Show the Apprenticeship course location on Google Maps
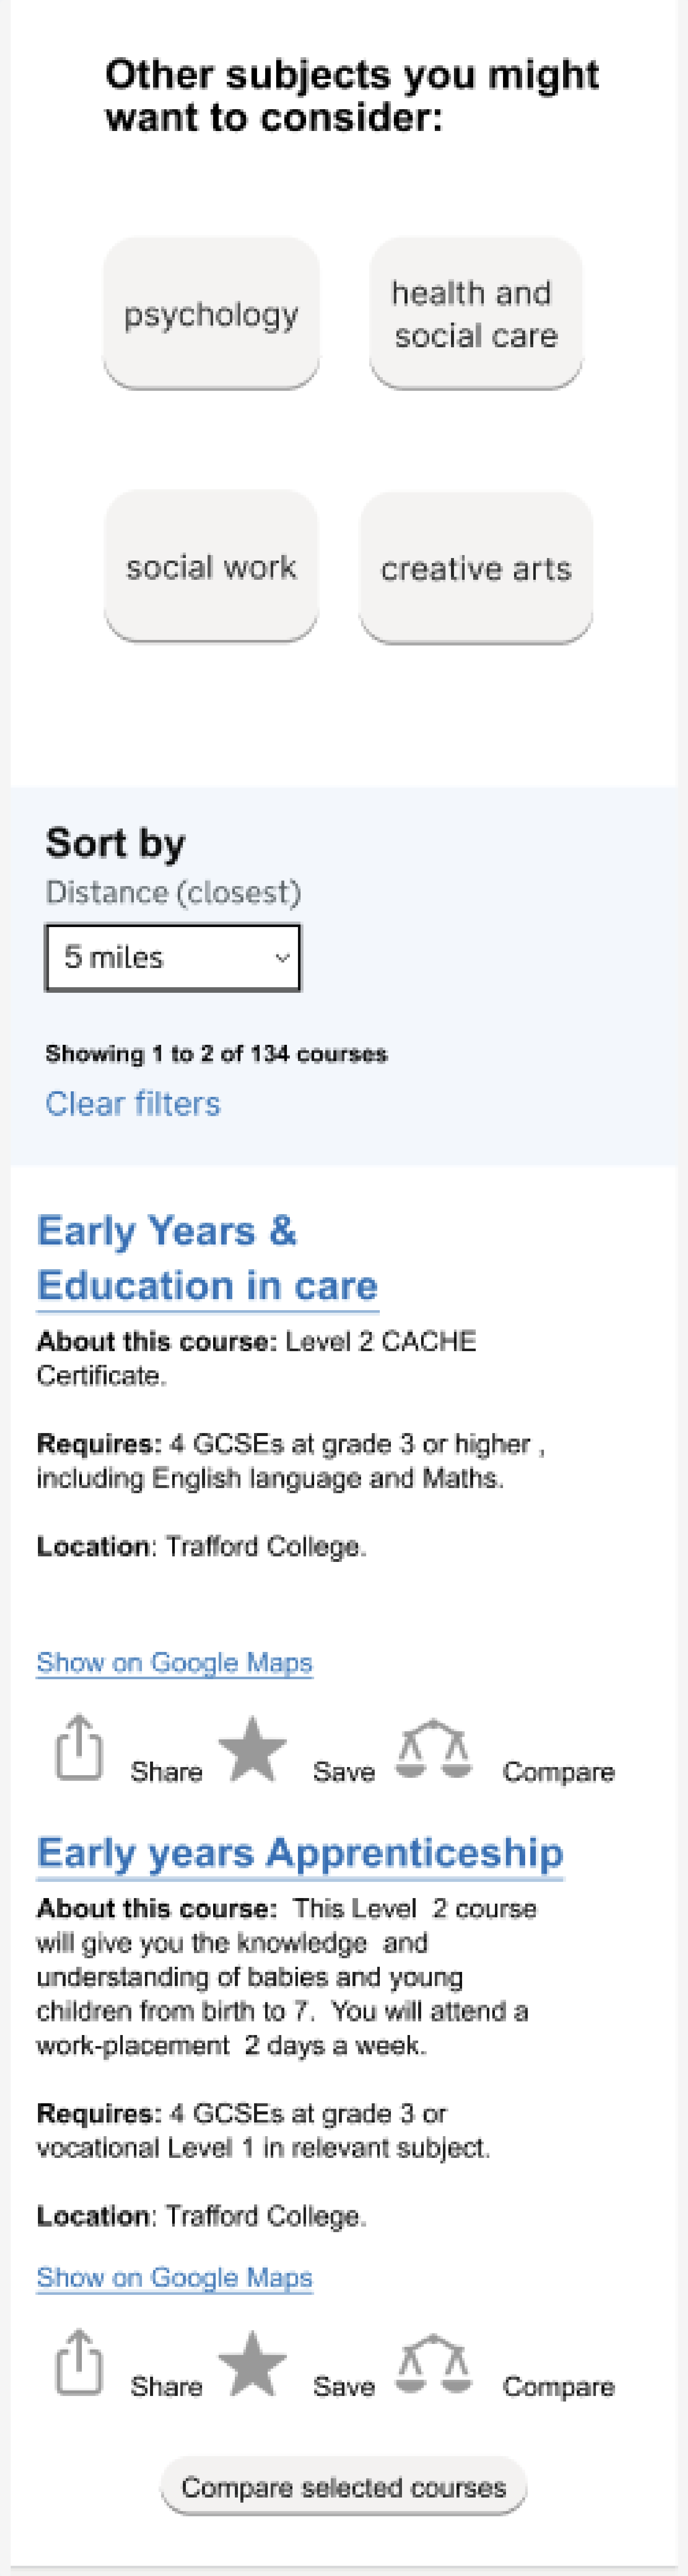 [x=175, y=2277]
